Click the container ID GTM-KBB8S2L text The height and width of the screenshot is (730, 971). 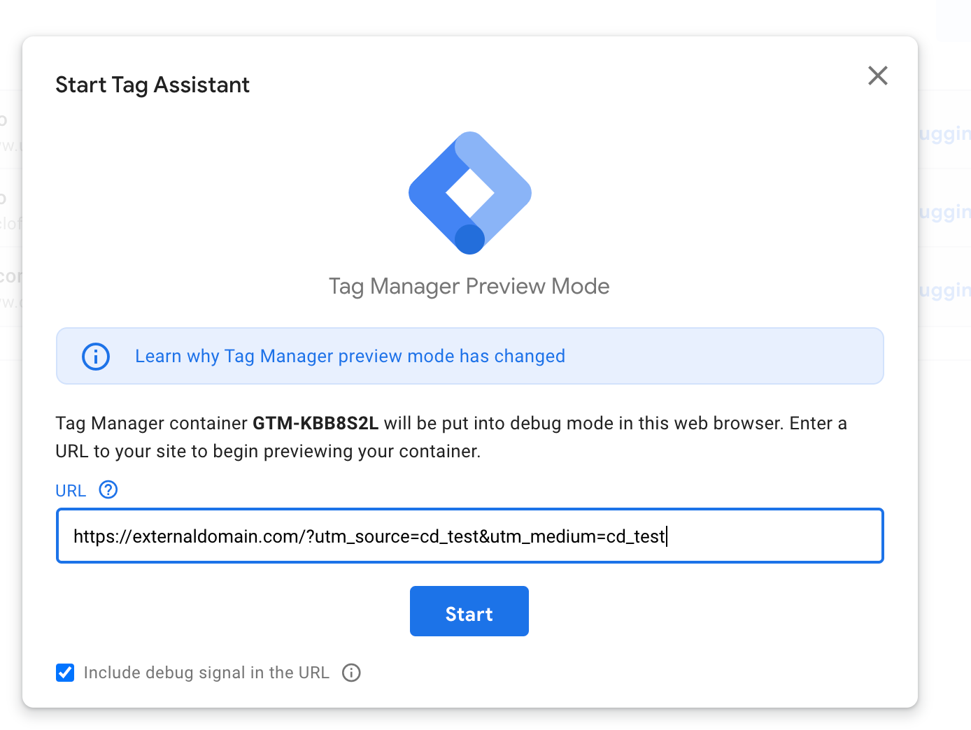pos(316,423)
